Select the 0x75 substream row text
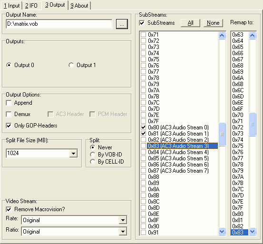The width and height of the screenshot is (263, 244). pos(153,59)
